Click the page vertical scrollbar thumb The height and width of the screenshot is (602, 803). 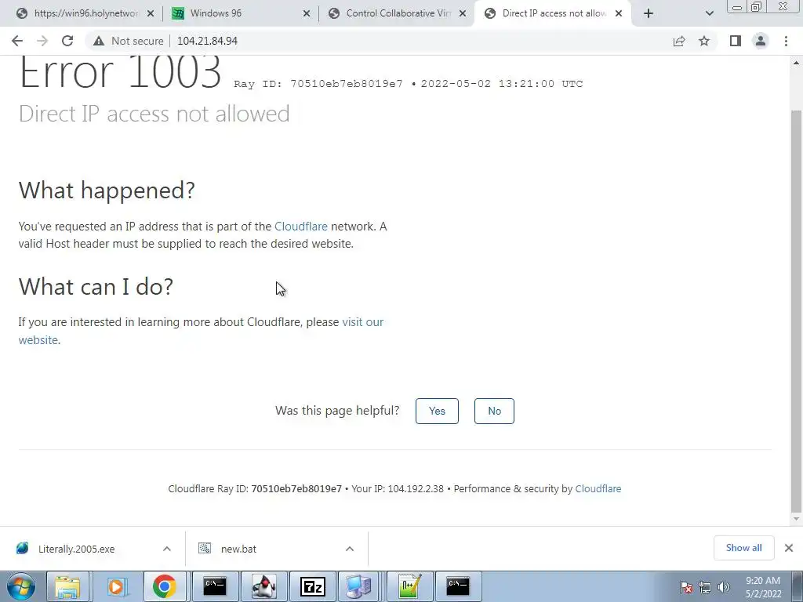(796, 311)
